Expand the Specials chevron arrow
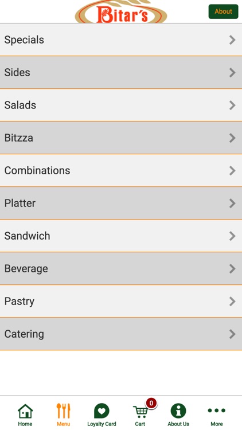 coord(232,40)
